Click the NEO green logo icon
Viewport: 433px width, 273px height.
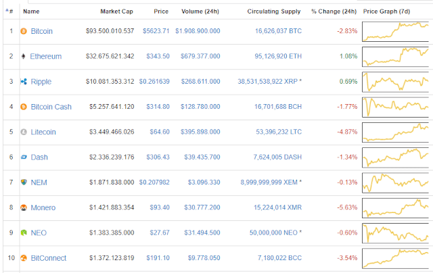coord(24,232)
